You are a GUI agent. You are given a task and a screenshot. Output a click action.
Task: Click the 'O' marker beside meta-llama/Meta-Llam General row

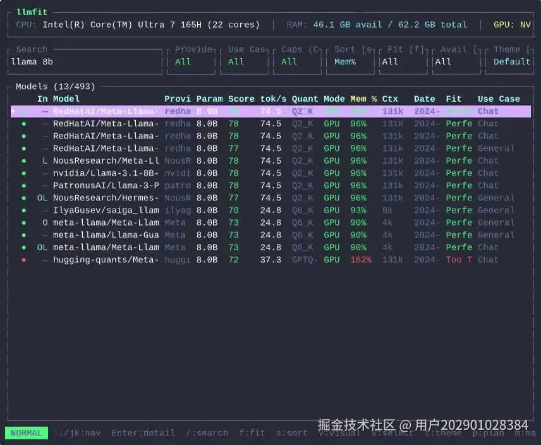(x=45, y=223)
